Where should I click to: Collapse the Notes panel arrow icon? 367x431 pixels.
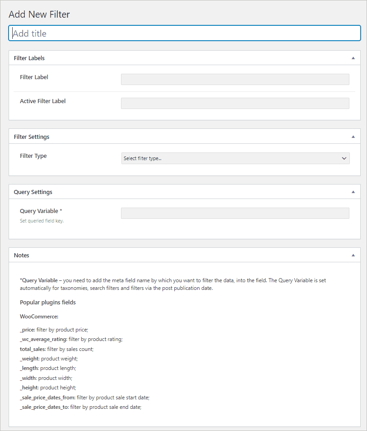353,255
